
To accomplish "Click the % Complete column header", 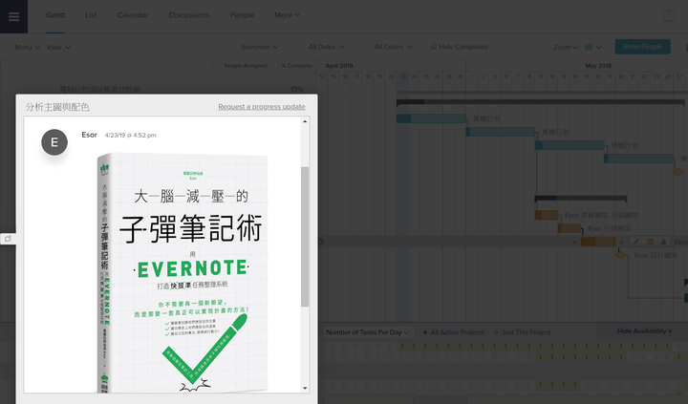I will tap(296, 66).
